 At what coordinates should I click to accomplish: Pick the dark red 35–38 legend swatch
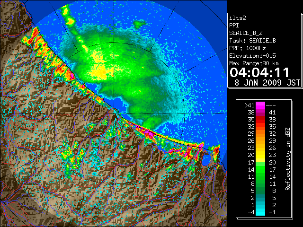pyautogui.click(x=260, y=120)
